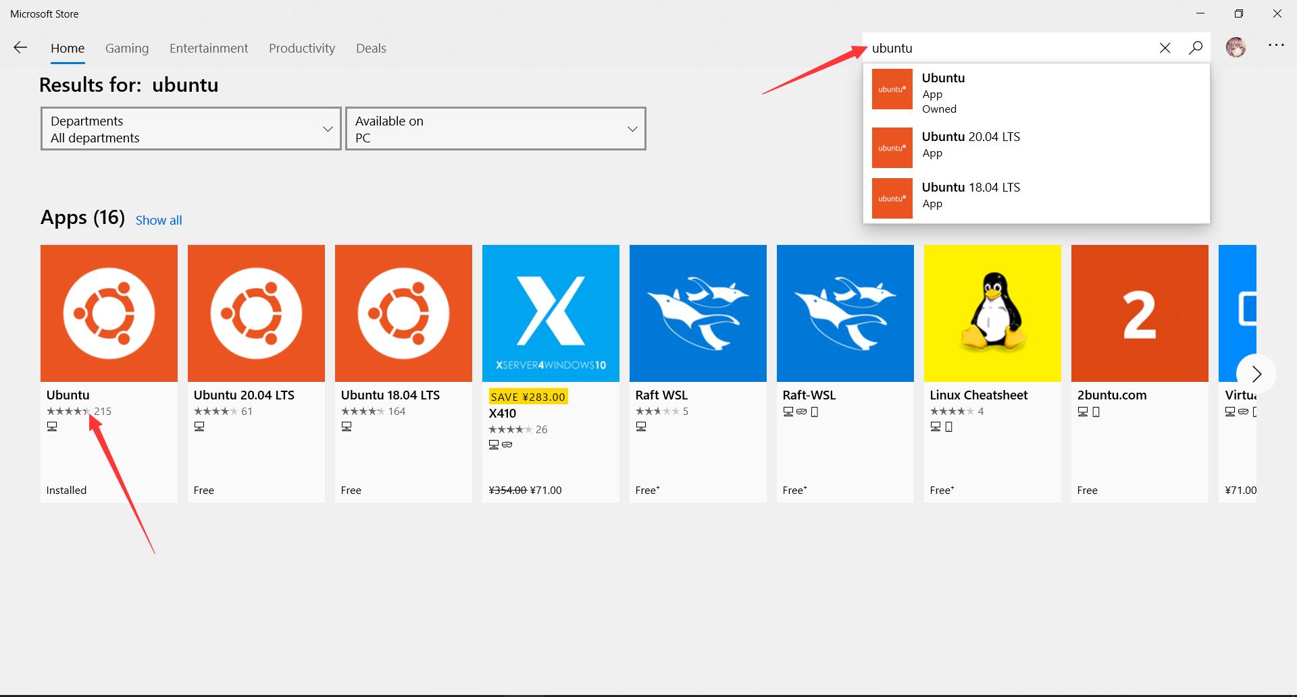
Task: Click Ubuntu 18.04 LTS app title
Action: coord(390,395)
